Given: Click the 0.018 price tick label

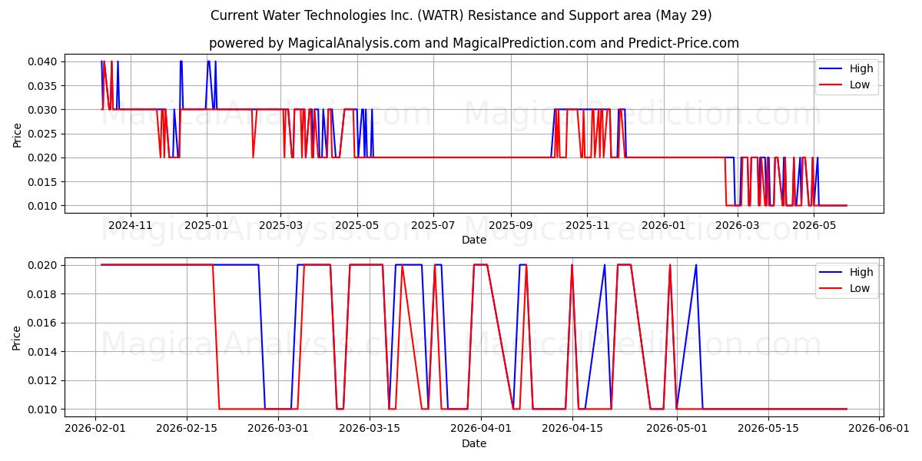Looking at the screenshot, I should coord(43,294).
